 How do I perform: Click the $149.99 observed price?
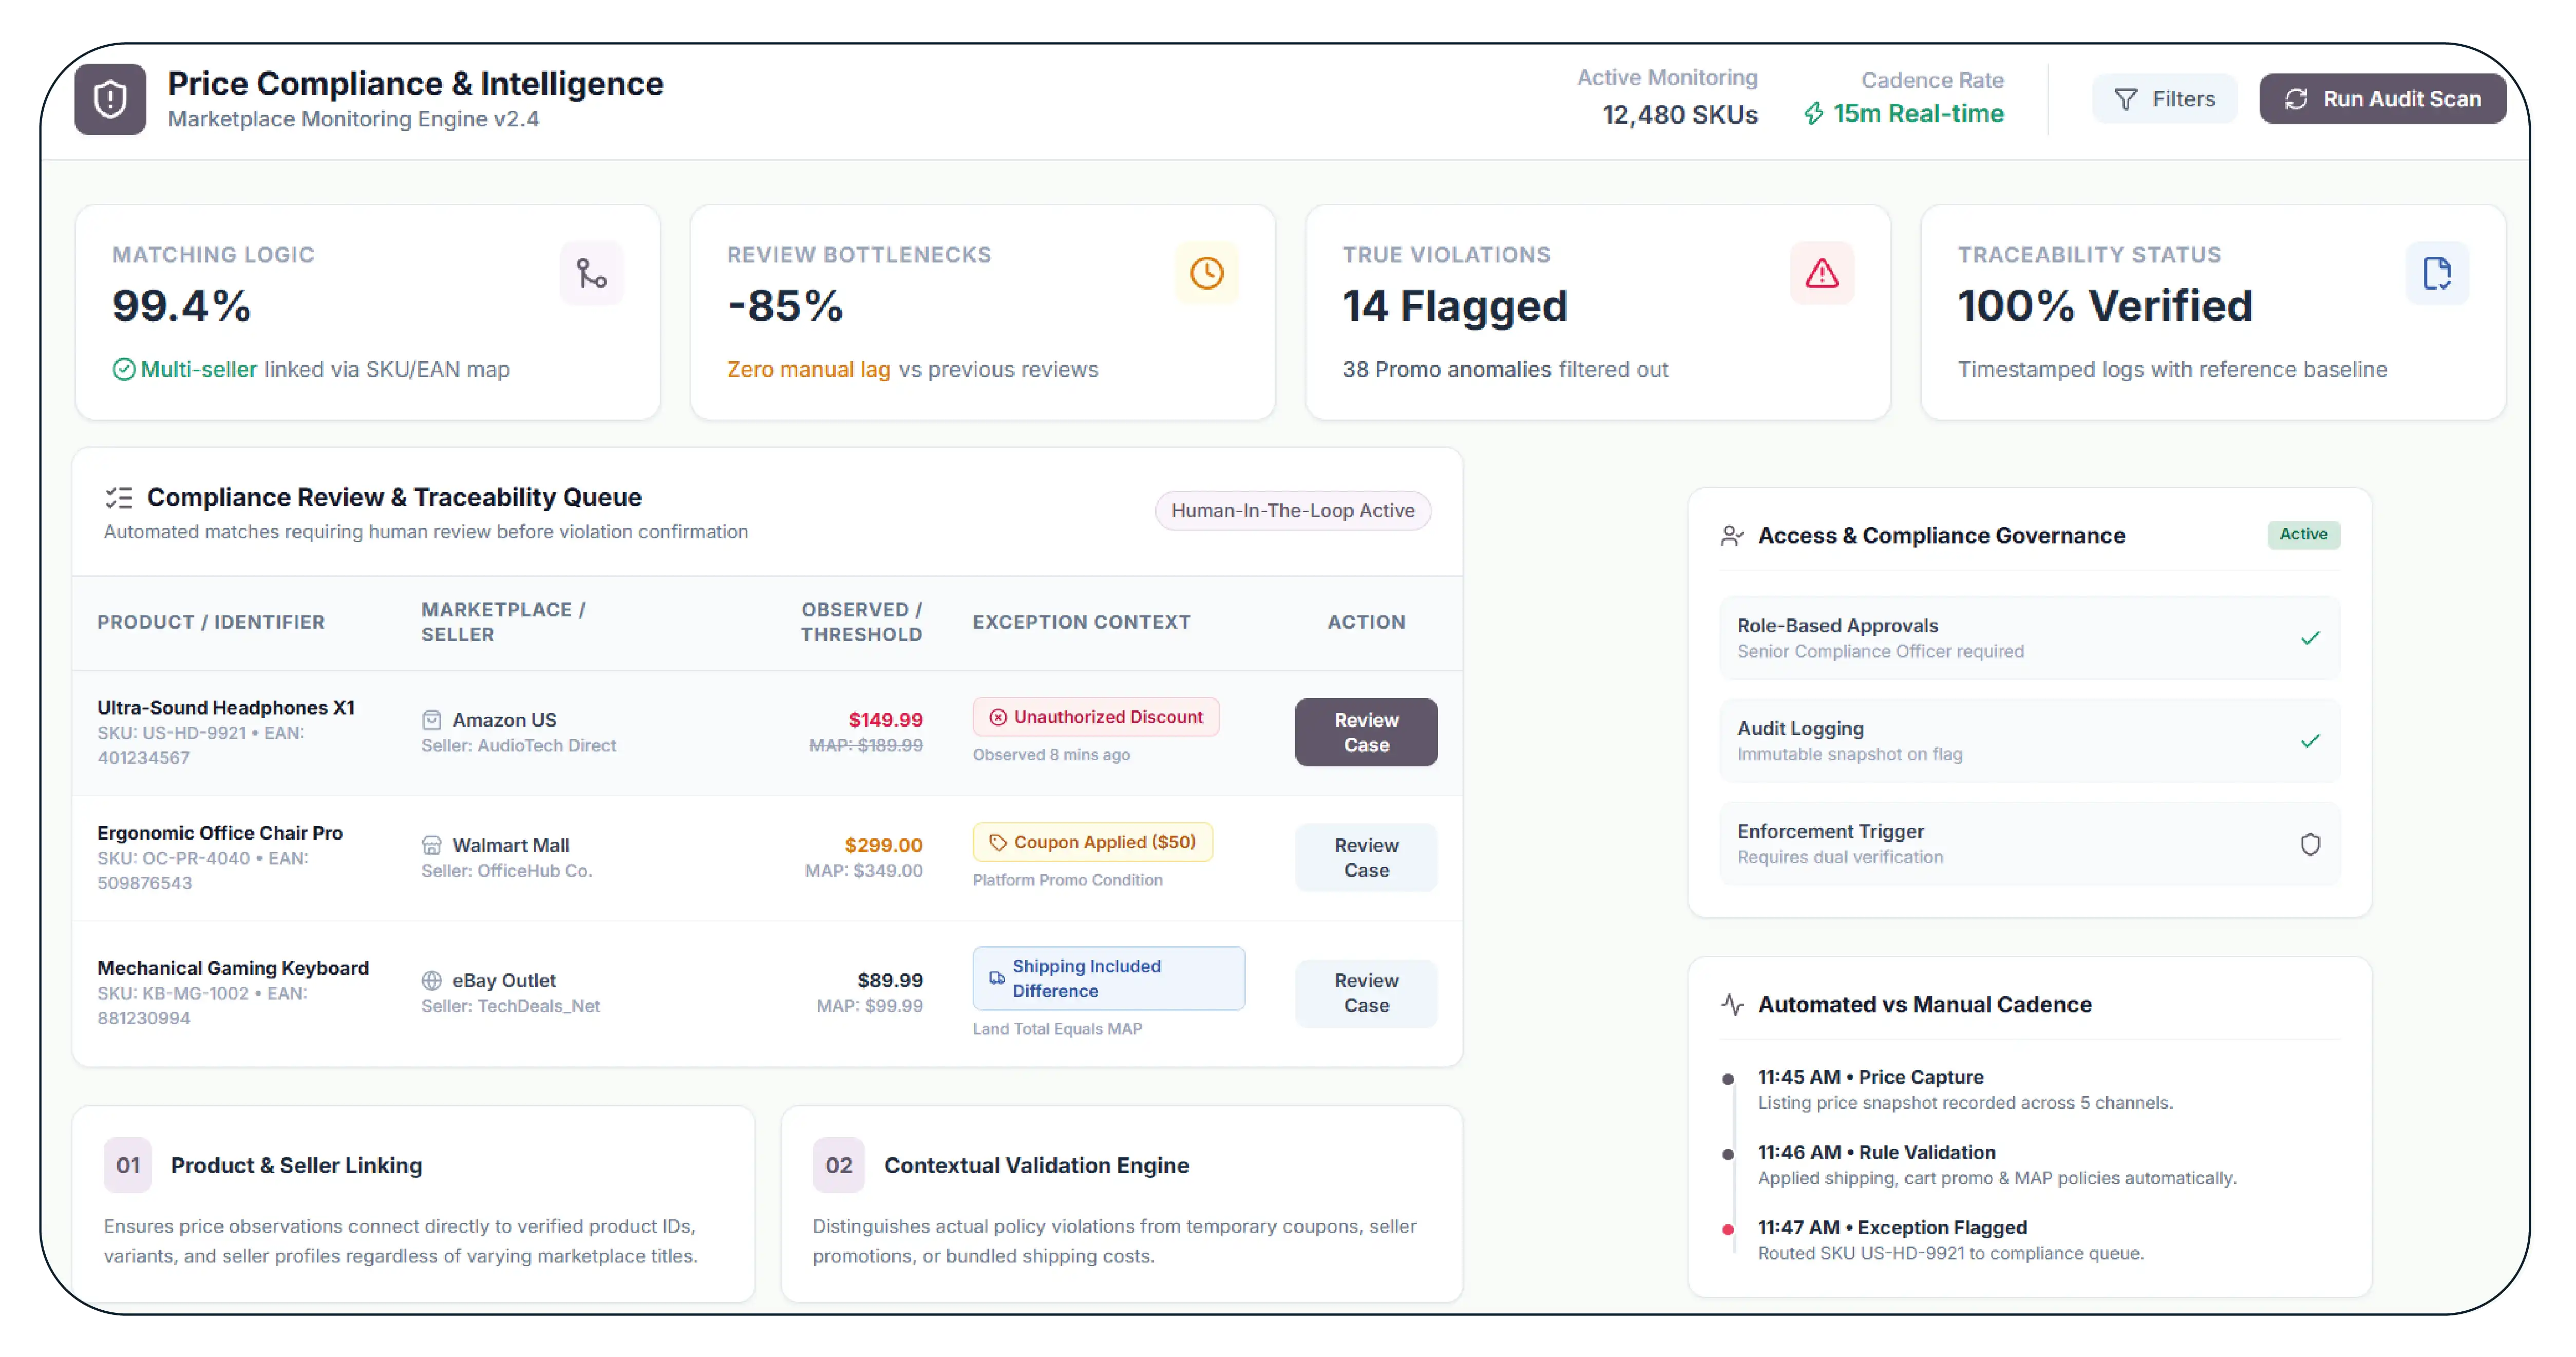[886, 720]
